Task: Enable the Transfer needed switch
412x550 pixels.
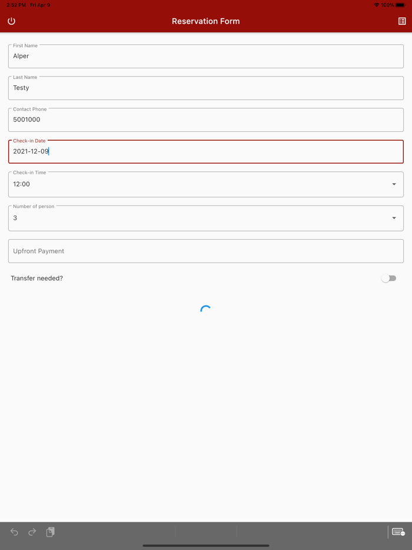Action: pos(388,279)
